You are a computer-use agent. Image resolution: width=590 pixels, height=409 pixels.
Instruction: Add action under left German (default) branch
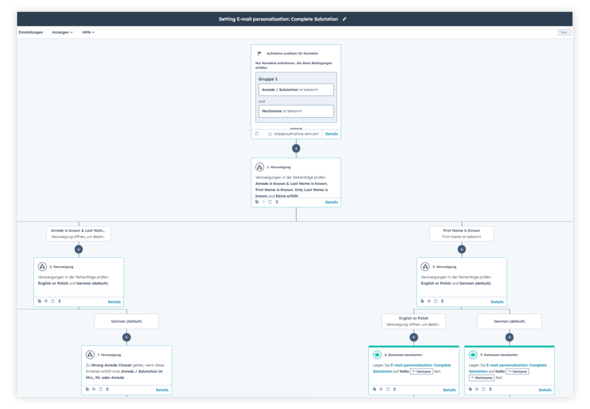pyautogui.click(x=126, y=337)
